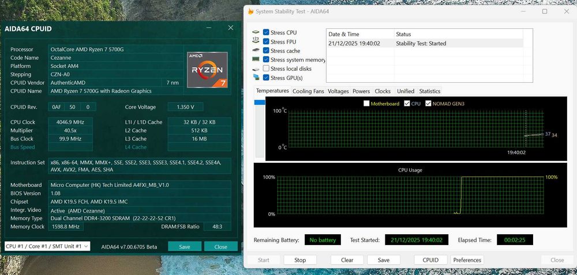Click the Test Started 21/12/2025 19:40:02 display
This screenshot has height=275, width=577.
pyautogui.click(x=417, y=240)
